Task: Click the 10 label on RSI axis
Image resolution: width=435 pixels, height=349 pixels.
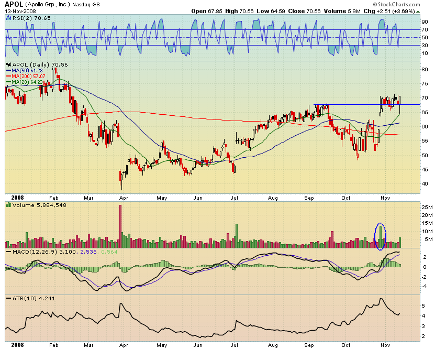Action: point(425,53)
